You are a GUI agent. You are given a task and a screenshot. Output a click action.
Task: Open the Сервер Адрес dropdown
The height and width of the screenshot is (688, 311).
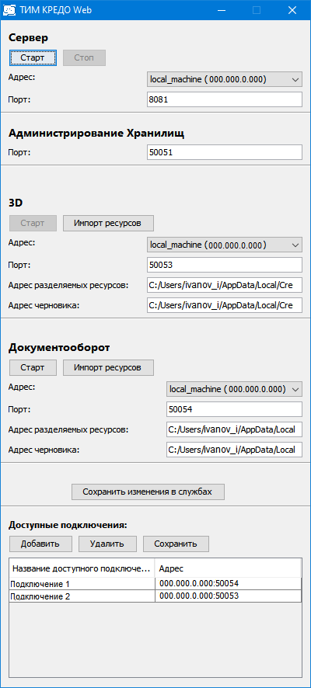coord(225,79)
